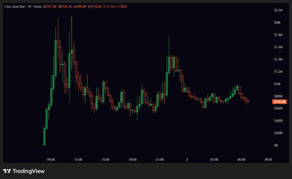292x179 pixels.
Task: Click the 18:00 time axis label
Action: (133, 159)
